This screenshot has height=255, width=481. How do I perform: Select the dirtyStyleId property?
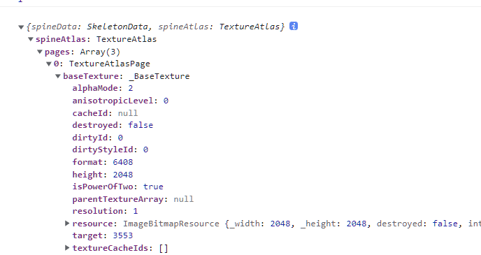[x=110, y=150]
